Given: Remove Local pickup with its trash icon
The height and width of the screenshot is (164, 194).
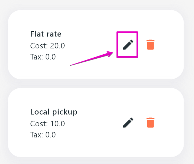Looking at the screenshot, I should (150, 123).
